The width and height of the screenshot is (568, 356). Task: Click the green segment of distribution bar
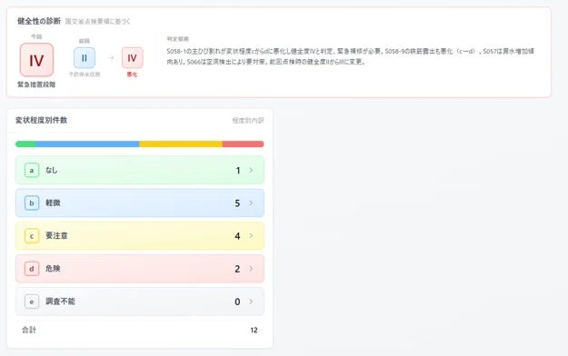pos(25,144)
